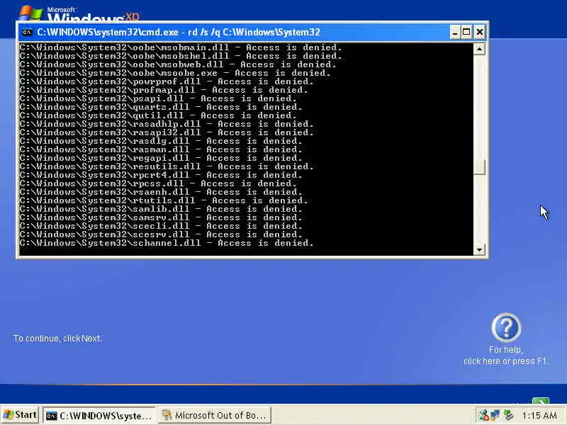Viewport: 567px width, 425px height.
Task: Click the console scrollbar up arrow
Action: (x=479, y=49)
